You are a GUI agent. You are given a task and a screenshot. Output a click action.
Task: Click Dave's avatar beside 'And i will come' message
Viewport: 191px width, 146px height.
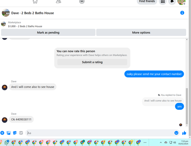click(x=5, y=88)
